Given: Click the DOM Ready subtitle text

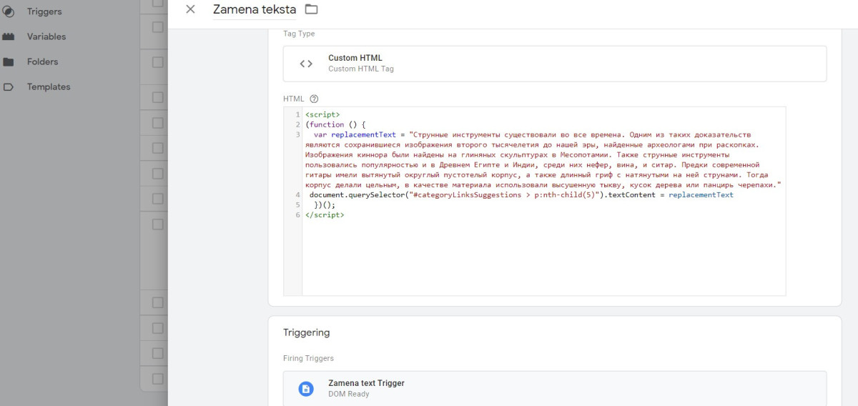Looking at the screenshot, I should click(349, 394).
